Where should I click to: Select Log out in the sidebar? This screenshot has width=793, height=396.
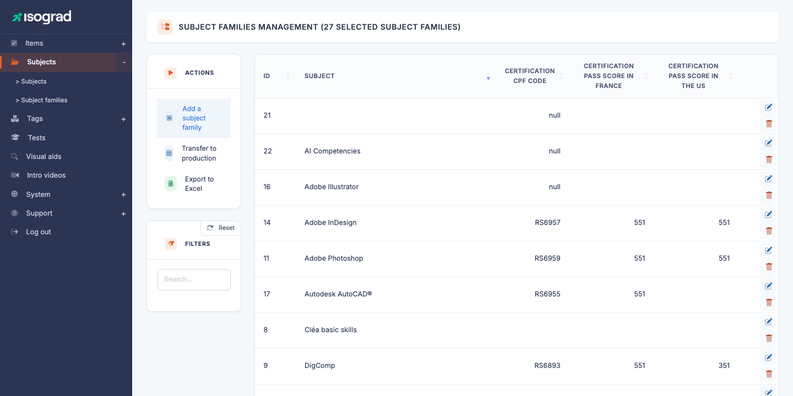click(x=39, y=232)
